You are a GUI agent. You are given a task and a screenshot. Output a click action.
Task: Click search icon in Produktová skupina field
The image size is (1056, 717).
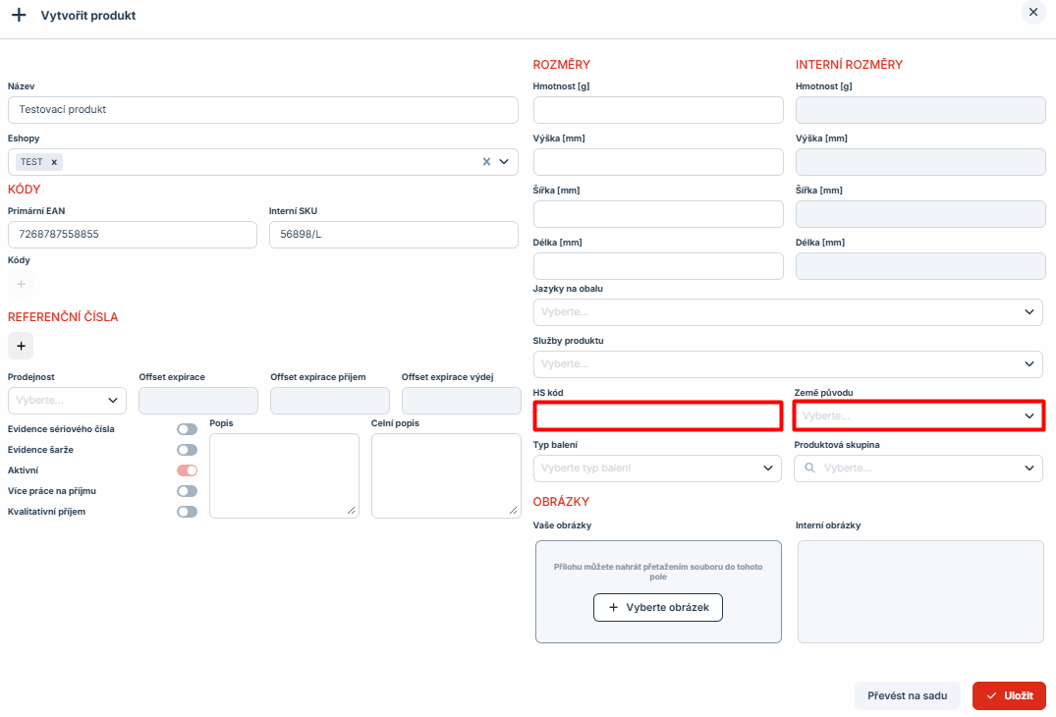810,469
